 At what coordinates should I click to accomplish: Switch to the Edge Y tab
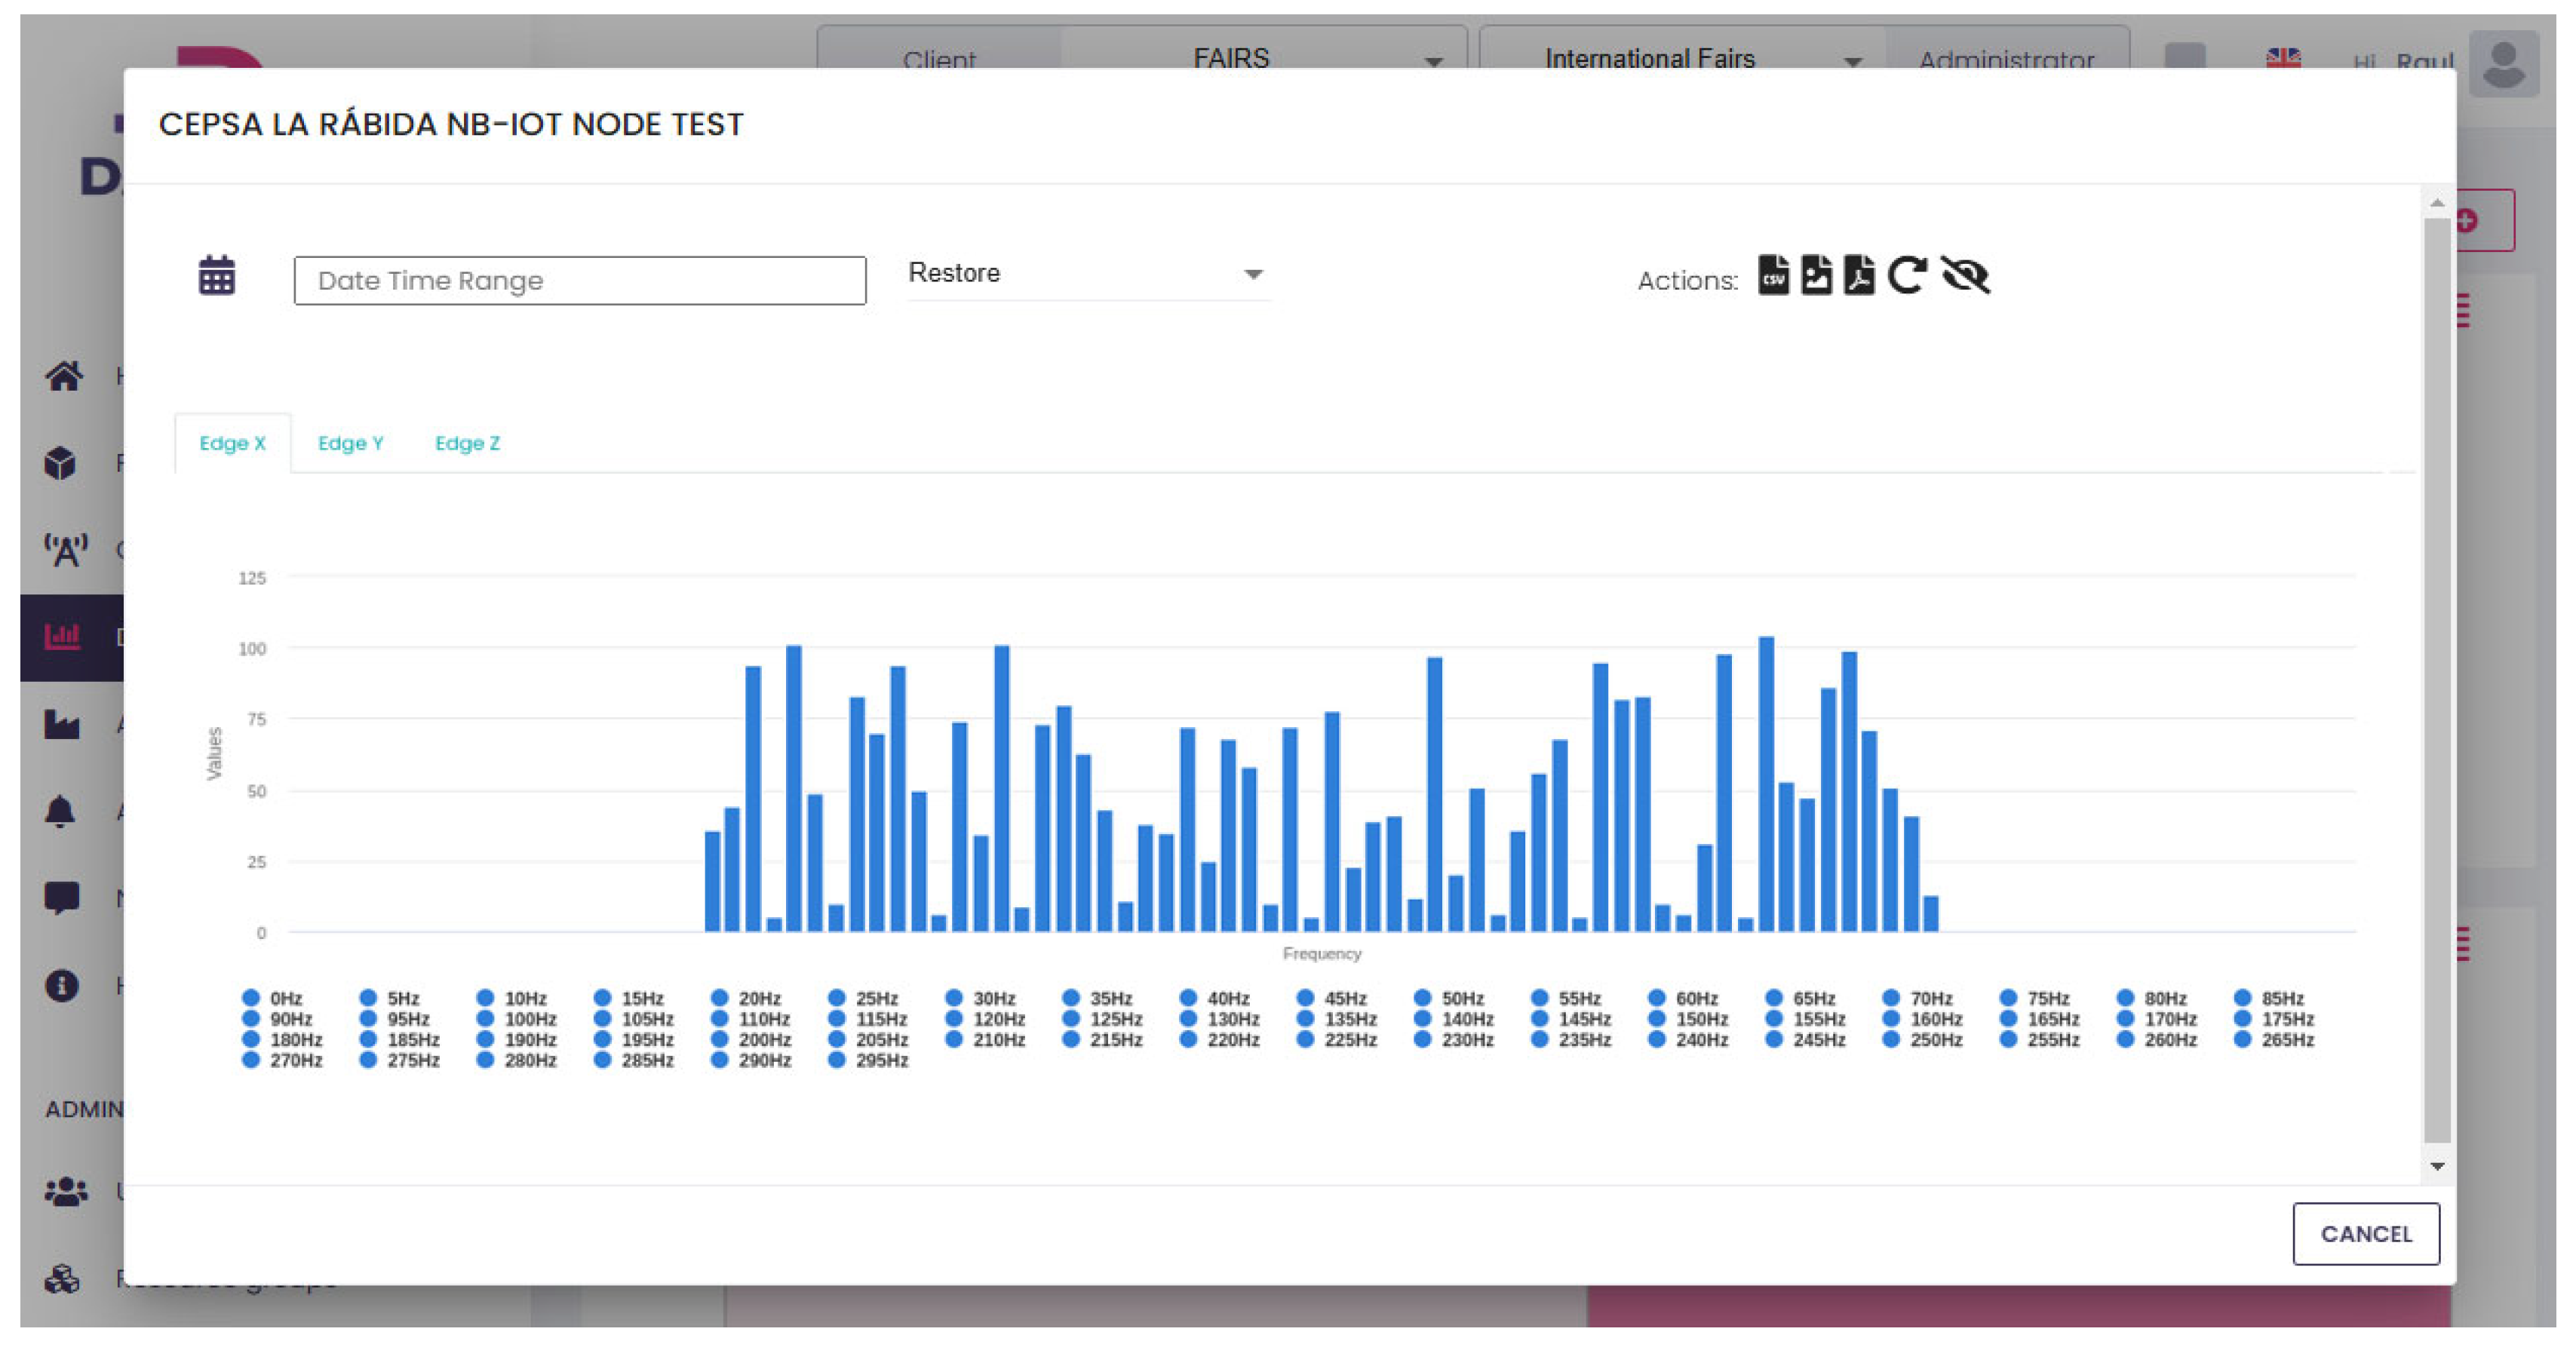[350, 443]
